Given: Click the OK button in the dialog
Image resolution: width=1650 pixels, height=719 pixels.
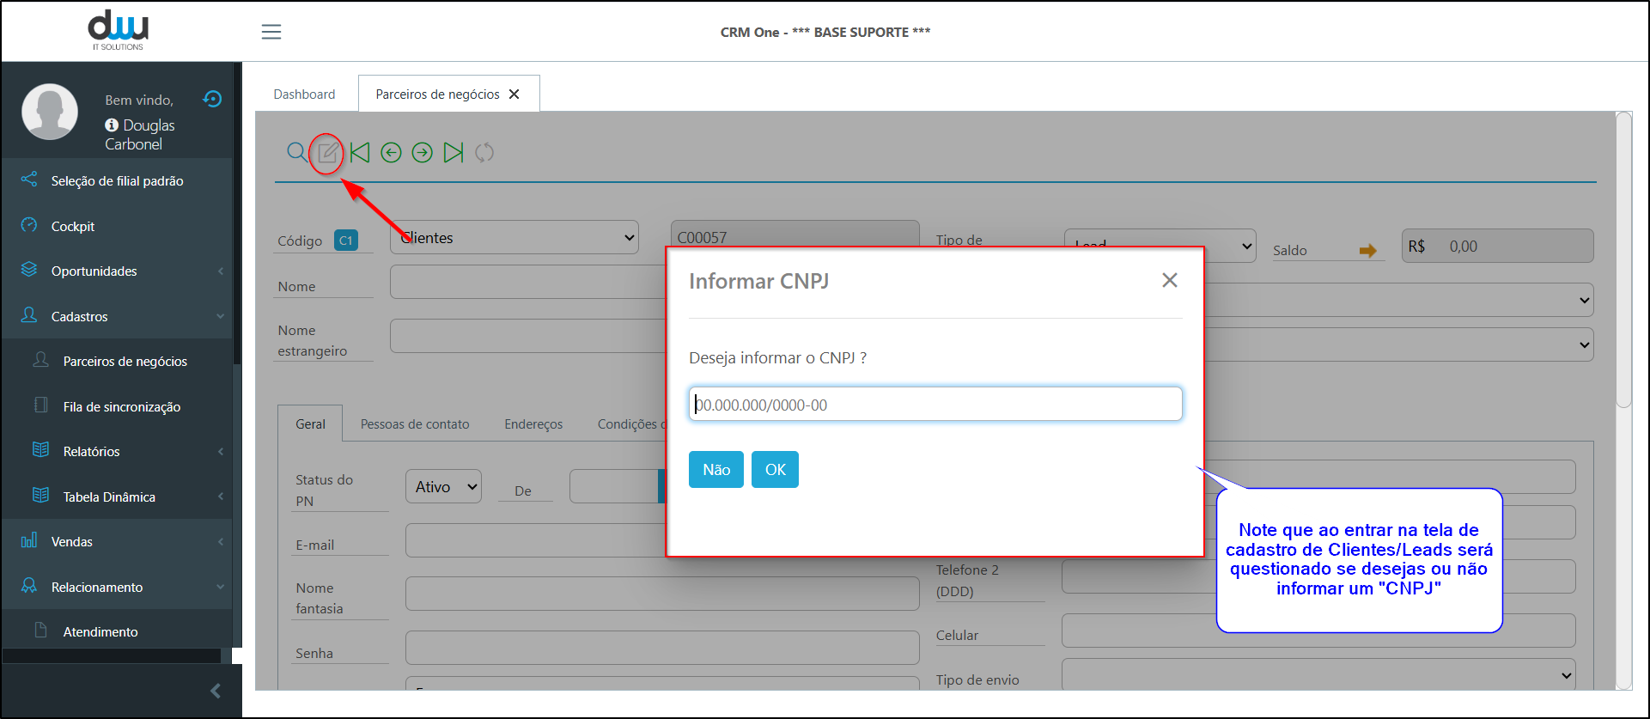Looking at the screenshot, I should click(x=775, y=470).
